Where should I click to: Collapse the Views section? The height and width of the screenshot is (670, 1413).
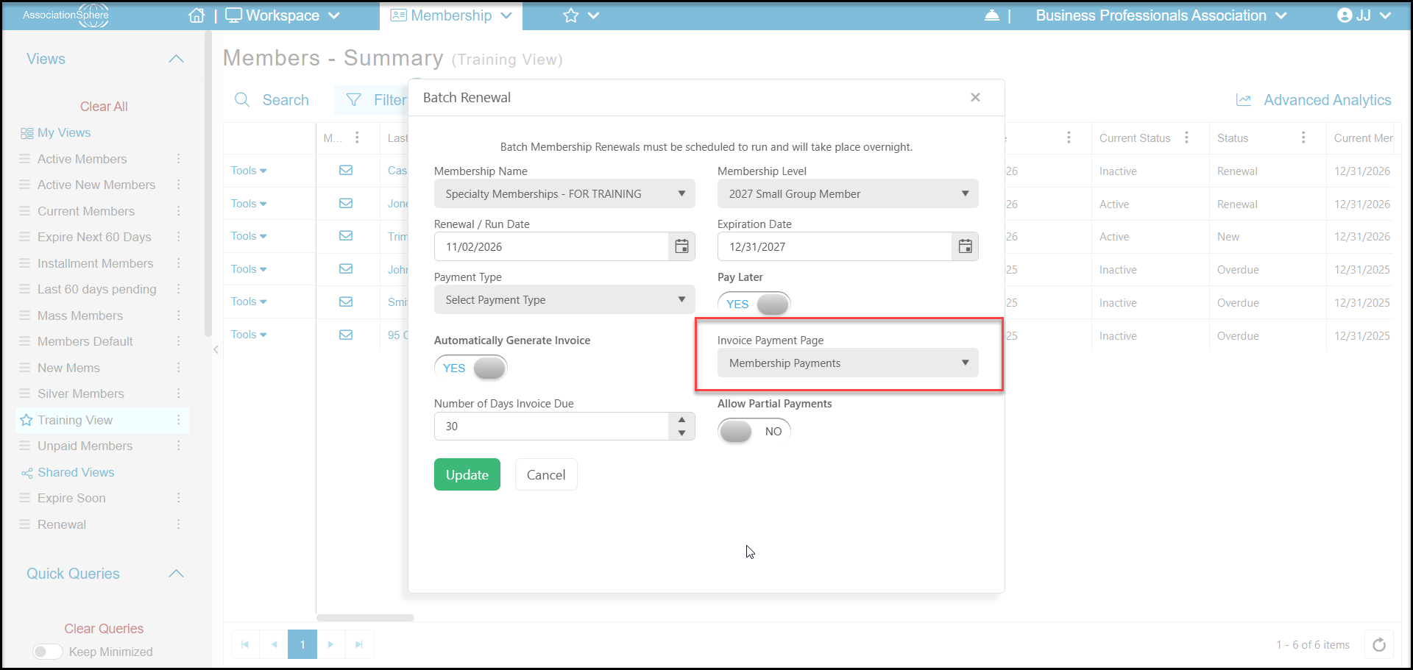click(x=176, y=59)
